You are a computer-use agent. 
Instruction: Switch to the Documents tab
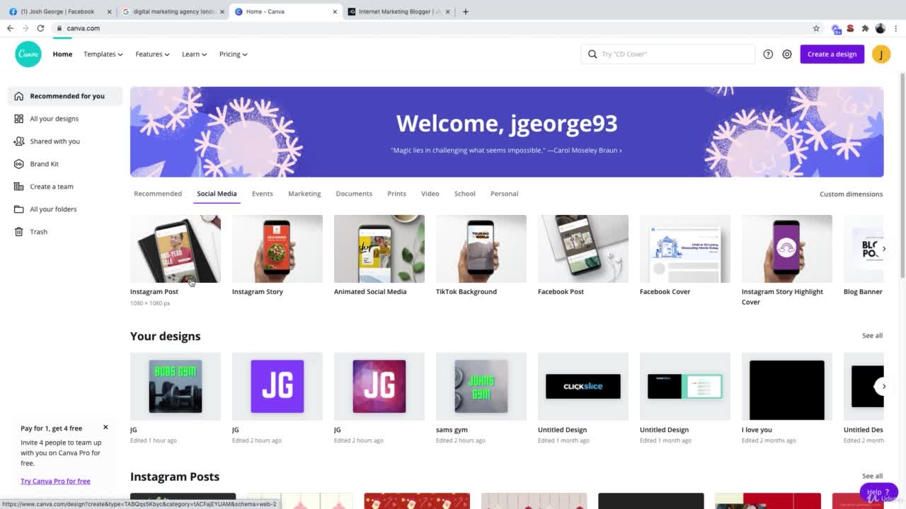click(x=354, y=194)
